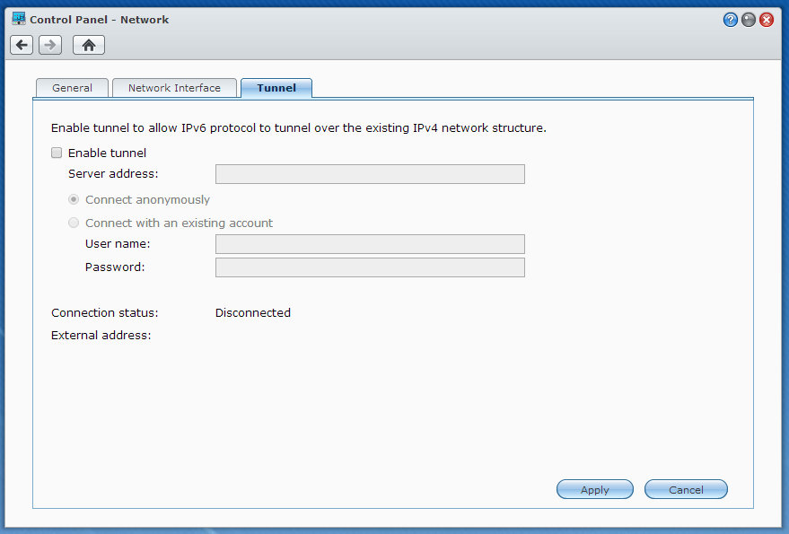Click the gray minimize window orb
The height and width of the screenshot is (534, 789).
(x=749, y=20)
